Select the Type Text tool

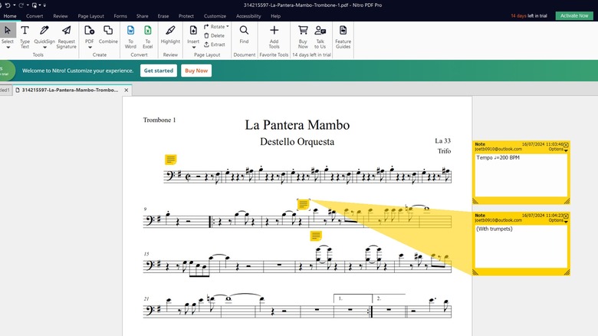coord(25,35)
